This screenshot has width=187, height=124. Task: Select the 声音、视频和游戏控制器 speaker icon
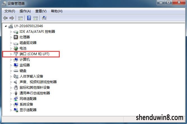[x=15, y=82]
